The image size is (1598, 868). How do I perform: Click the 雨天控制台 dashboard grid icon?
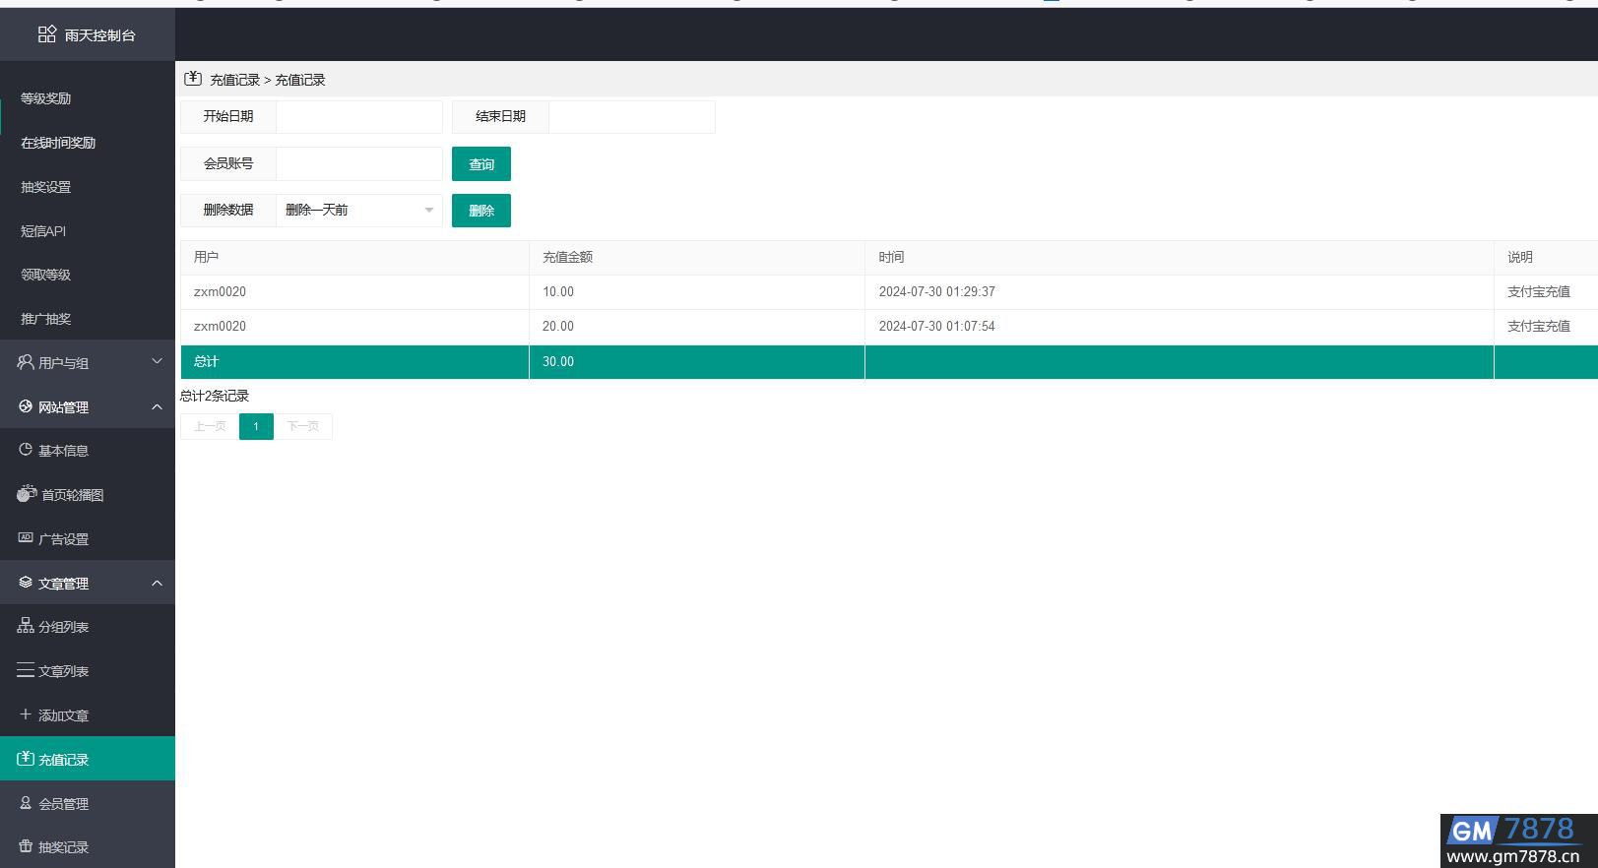tap(47, 34)
